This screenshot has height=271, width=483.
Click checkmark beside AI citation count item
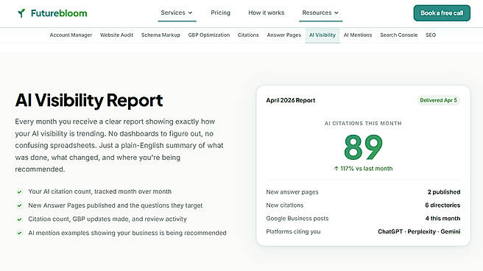[x=19, y=192]
